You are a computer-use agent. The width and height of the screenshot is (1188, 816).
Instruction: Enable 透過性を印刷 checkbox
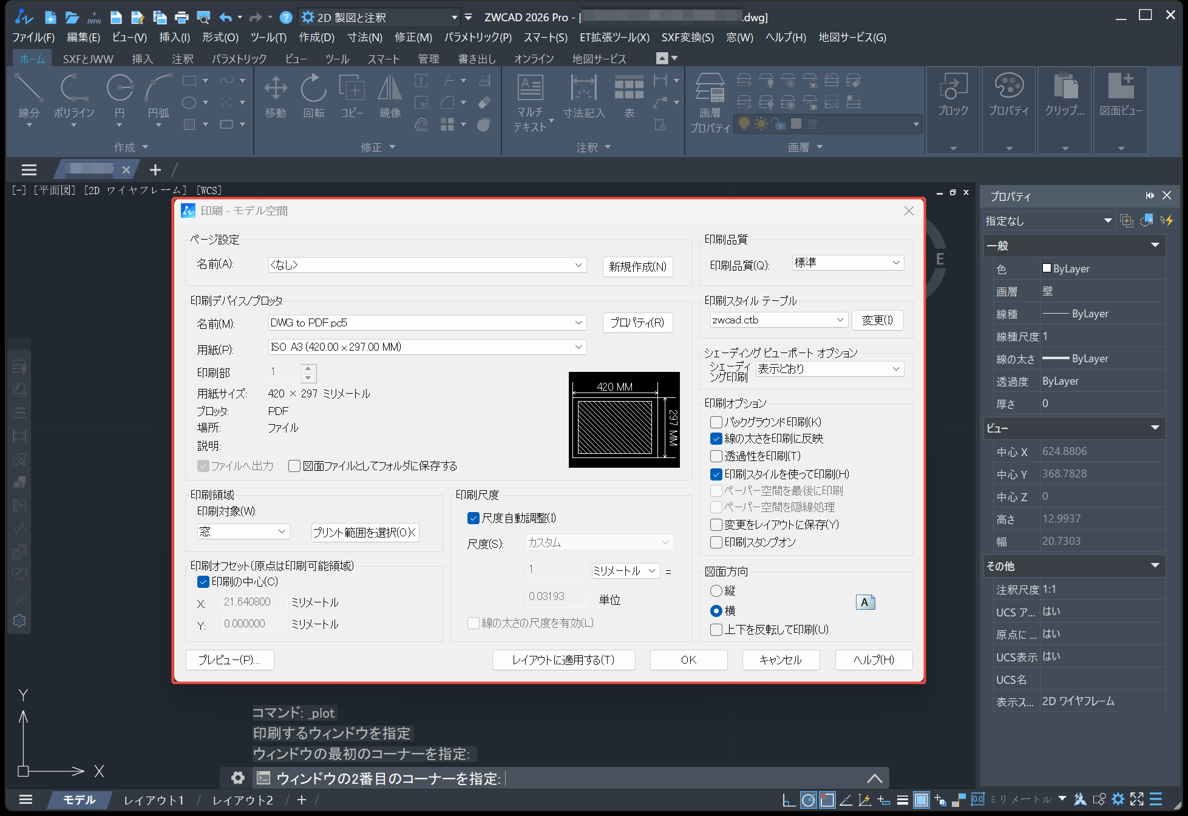[x=716, y=456]
